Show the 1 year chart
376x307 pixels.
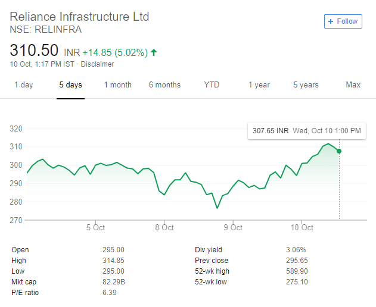(259, 84)
